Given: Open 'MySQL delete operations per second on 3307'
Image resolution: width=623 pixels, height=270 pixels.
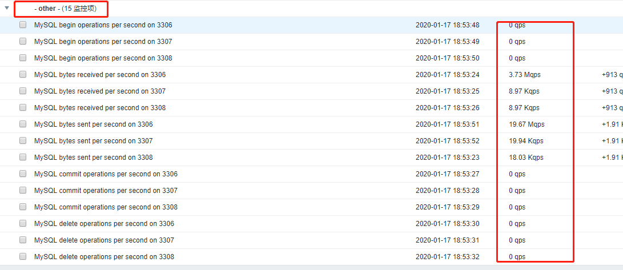Looking at the screenshot, I should pos(104,240).
